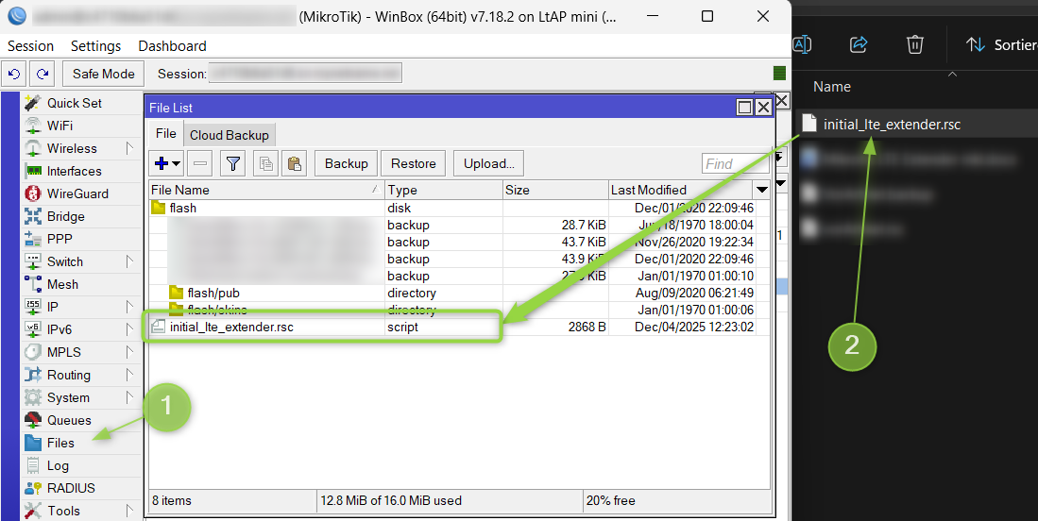1038x521 pixels.
Task: Open the RADIUS section
Action: (x=71, y=488)
